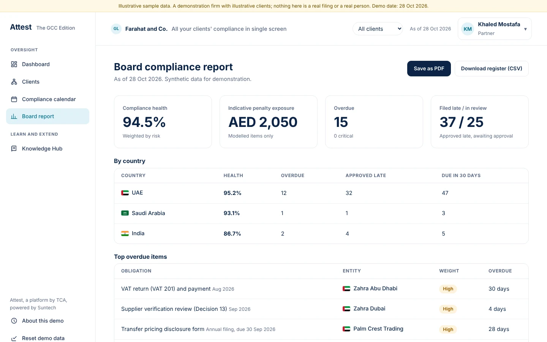
Task: Click the VAT return (VAT 201) obligation row
Action: coord(321,289)
